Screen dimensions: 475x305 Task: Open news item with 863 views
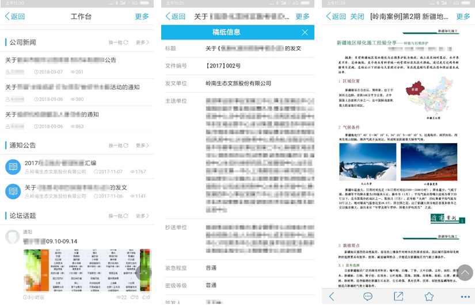click(77, 119)
